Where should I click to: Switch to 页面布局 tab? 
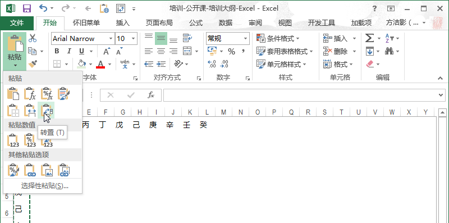(x=159, y=23)
